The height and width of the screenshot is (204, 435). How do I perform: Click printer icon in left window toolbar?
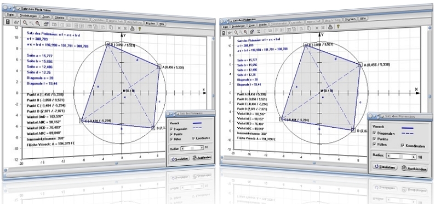click(133, 28)
